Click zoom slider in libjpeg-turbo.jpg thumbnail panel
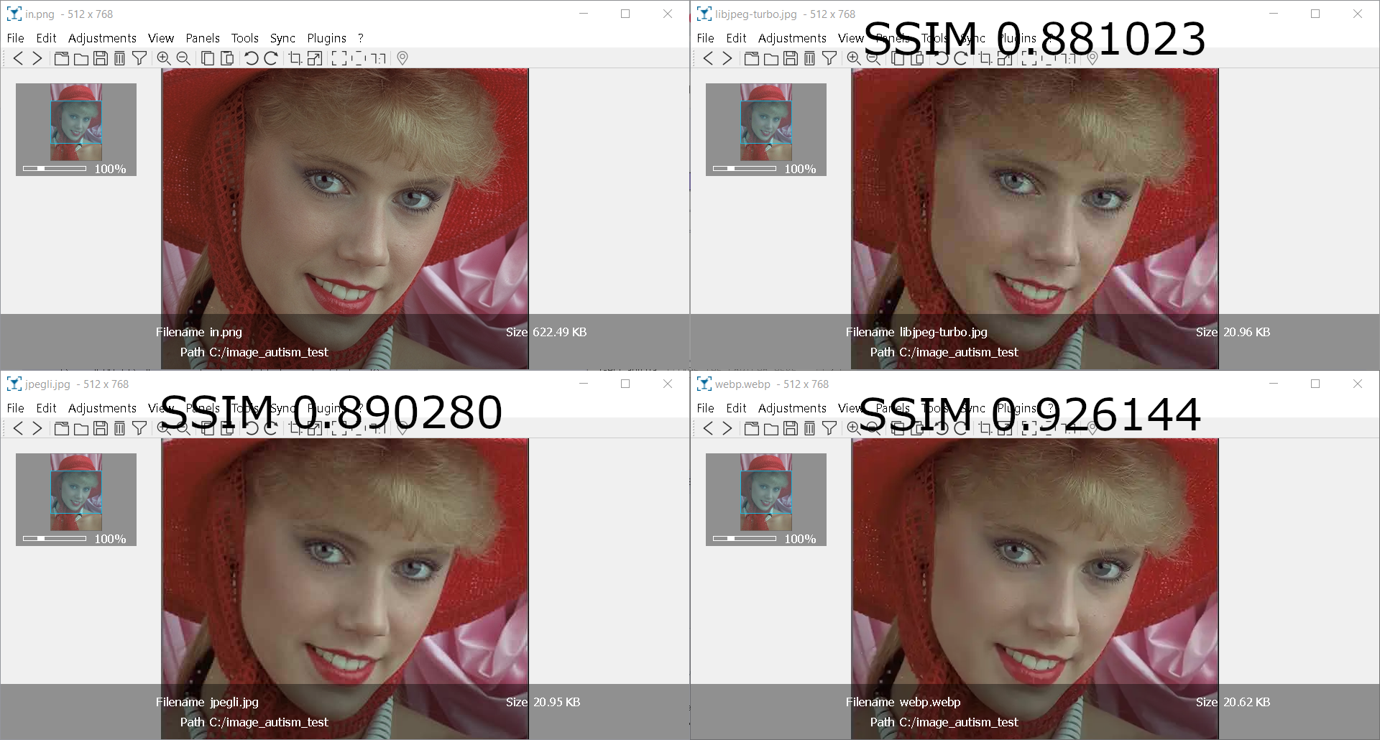The image size is (1380, 740). point(745,168)
